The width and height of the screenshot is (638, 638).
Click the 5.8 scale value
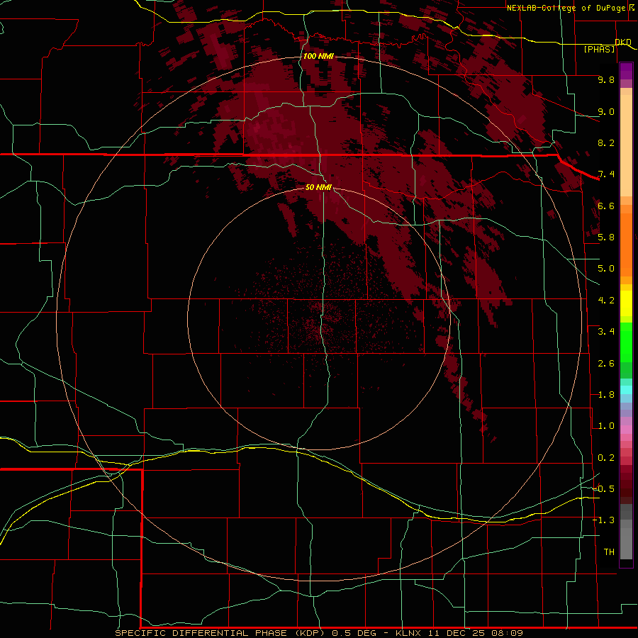pyautogui.click(x=606, y=237)
